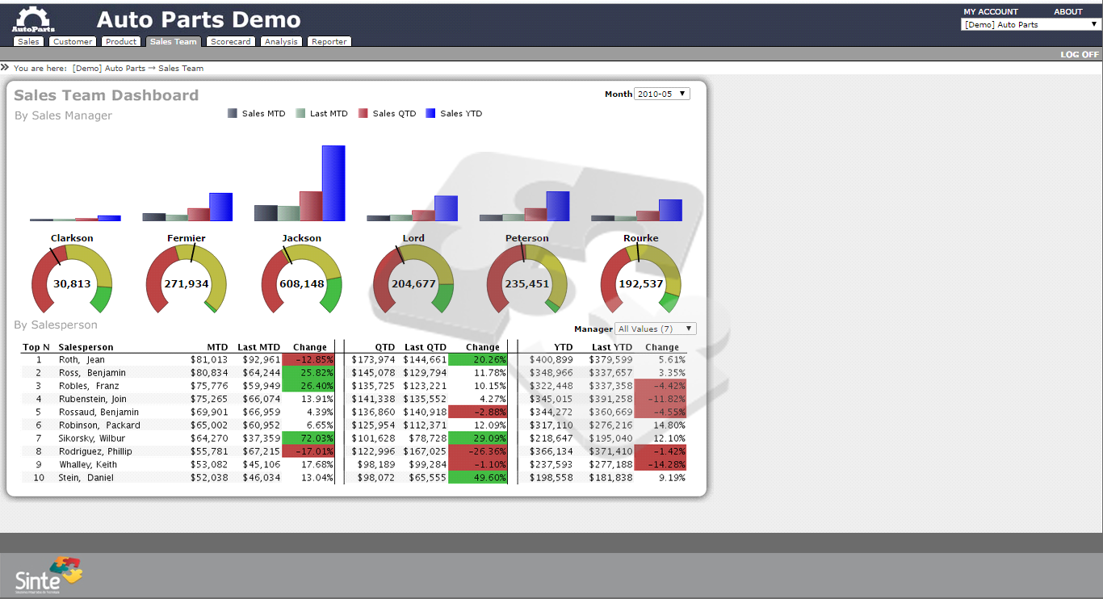The width and height of the screenshot is (1103, 599).
Task: Click the LOG OFF link
Action: click(x=1080, y=54)
